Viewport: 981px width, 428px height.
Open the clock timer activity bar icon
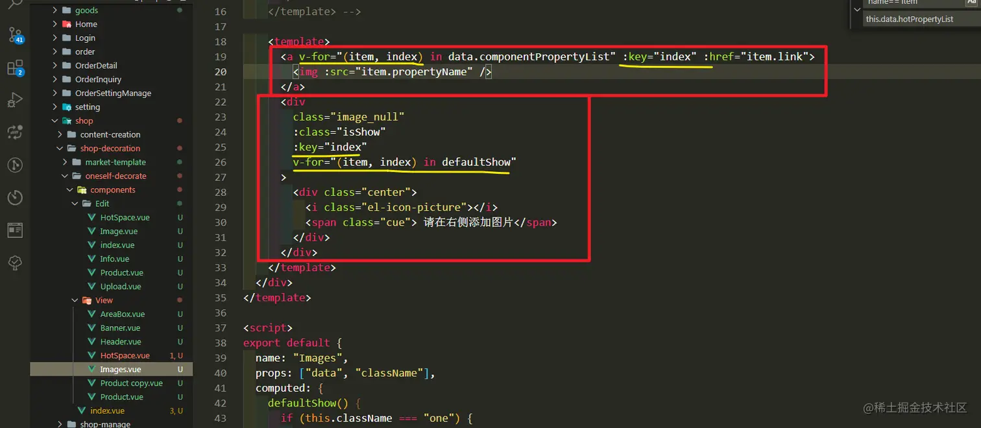[x=14, y=197]
